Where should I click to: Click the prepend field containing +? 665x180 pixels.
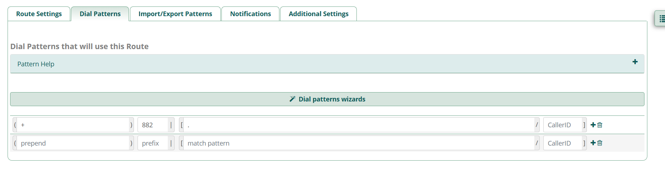click(x=73, y=125)
